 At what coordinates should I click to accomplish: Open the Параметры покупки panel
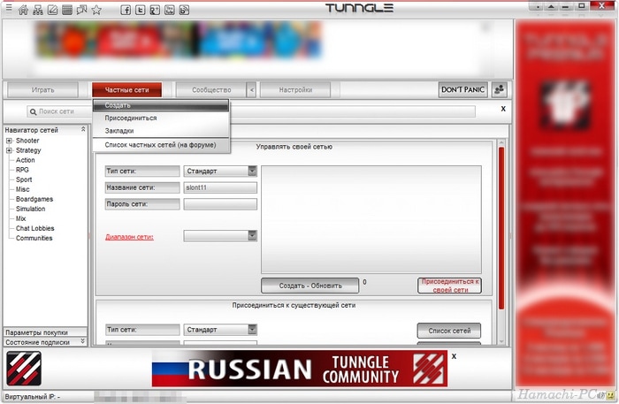(45, 332)
